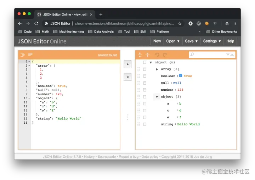This screenshot has width=255, height=180.
Task: Open action menu box for array row
Action: point(144,69)
